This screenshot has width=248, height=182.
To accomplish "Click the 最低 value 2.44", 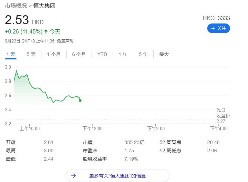I will click(x=49, y=159).
